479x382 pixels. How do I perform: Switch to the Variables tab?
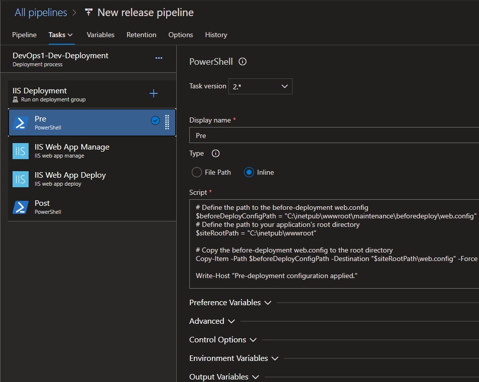point(100,35)
